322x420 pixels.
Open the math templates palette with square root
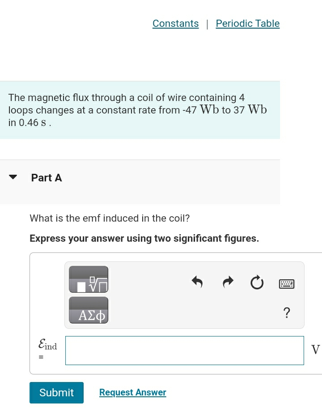[88, 279]
